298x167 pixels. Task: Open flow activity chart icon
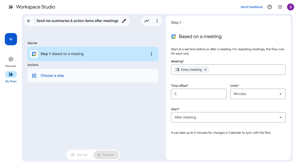pyautogui.click(x=147, y=21)
